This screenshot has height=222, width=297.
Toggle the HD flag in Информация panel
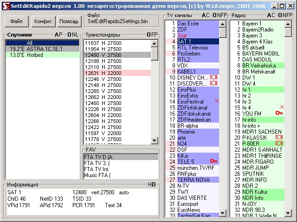pos(152,185)
